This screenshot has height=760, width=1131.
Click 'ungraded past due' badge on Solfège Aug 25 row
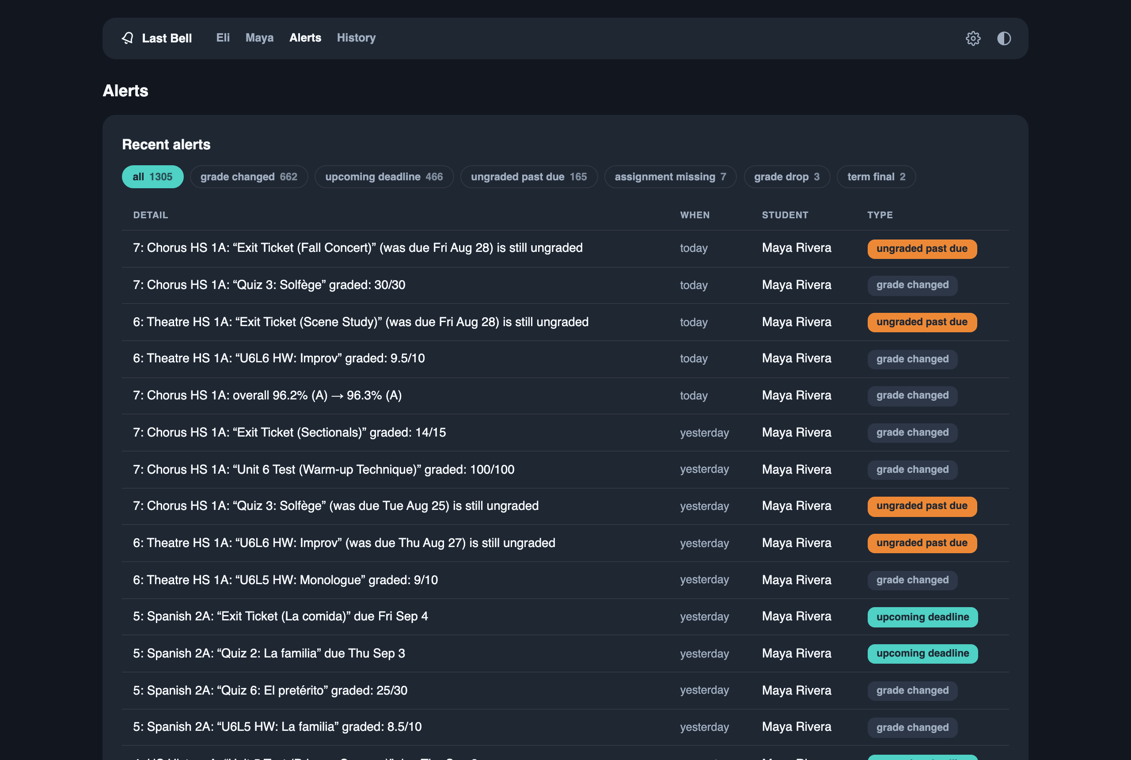922,506
